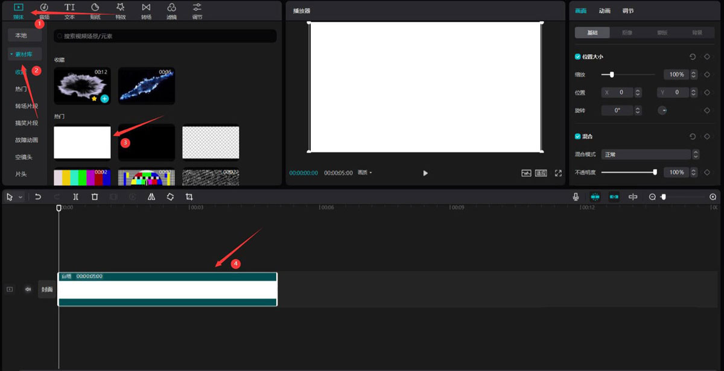This screenshot has width=724, height=371.
Task: Click the 本地 local media button
Action: coord(21,36)
